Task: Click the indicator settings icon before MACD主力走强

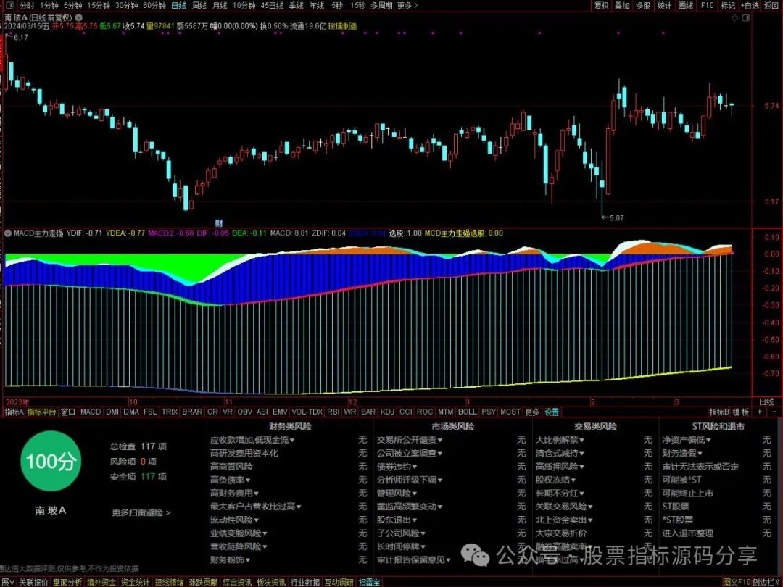Action: [x=8, y=233]
